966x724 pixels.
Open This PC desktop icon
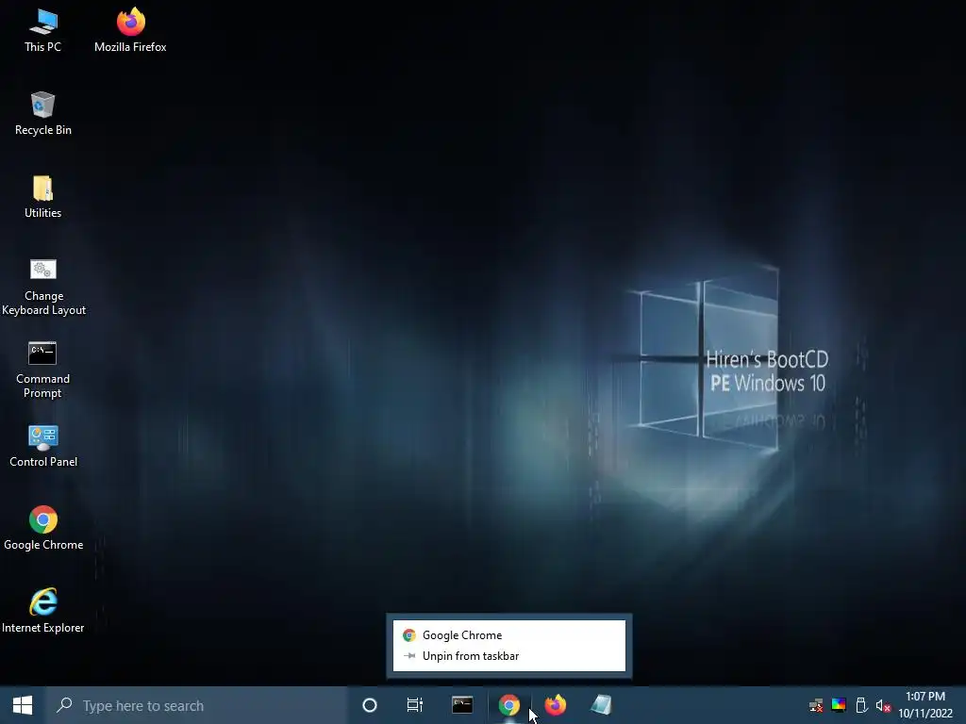pos(42,31)
